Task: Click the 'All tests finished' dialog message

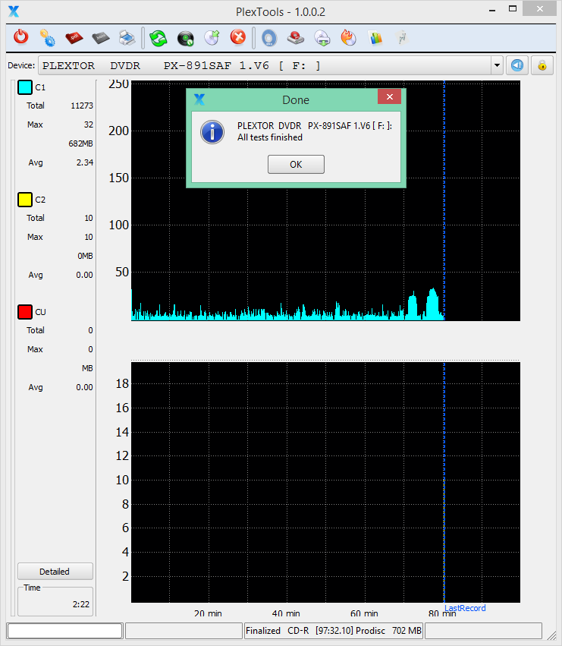Action: coord(270,137)
